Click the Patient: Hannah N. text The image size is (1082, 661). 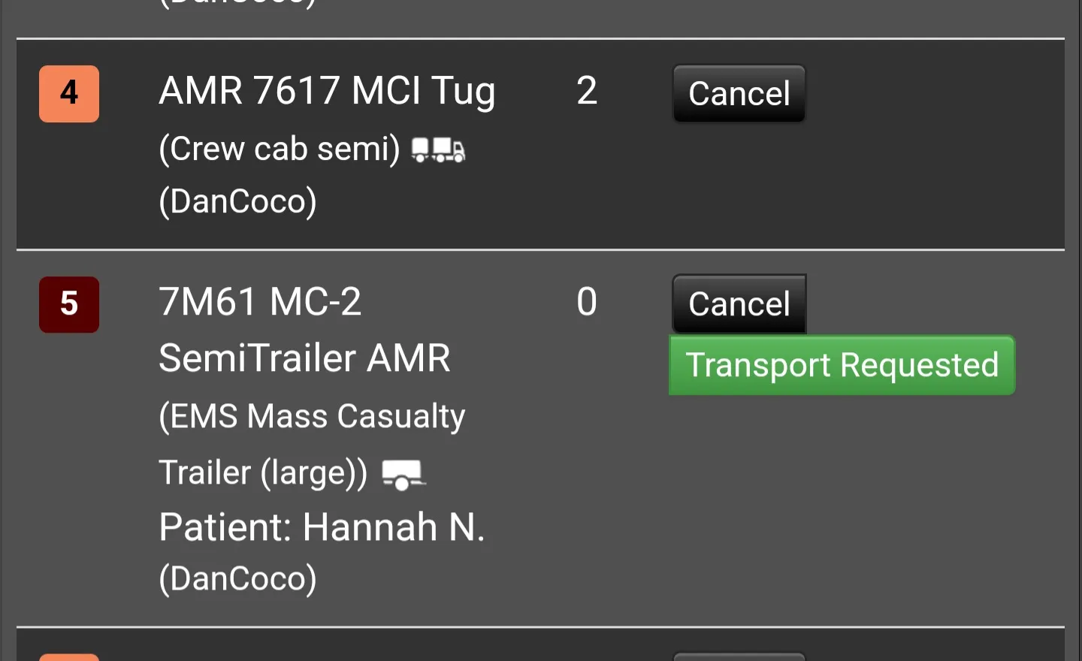[x=322, y=527]
